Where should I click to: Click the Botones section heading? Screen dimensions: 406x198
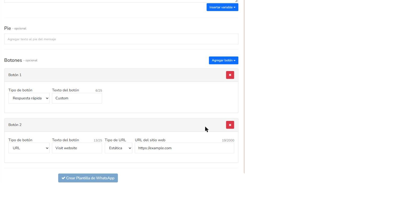pos(13,60)
